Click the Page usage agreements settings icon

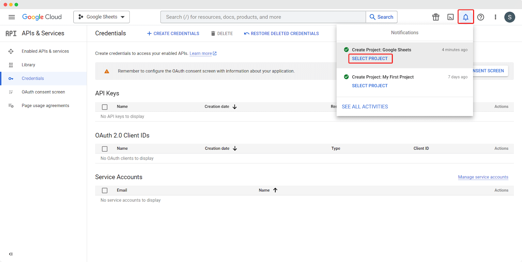pos(11,106)
